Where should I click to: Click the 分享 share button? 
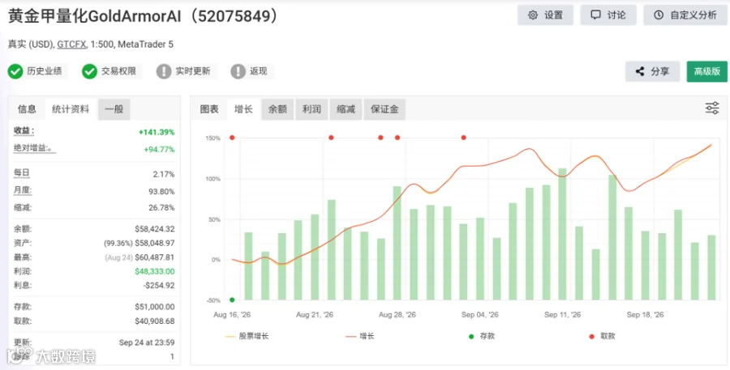(652, 71)
